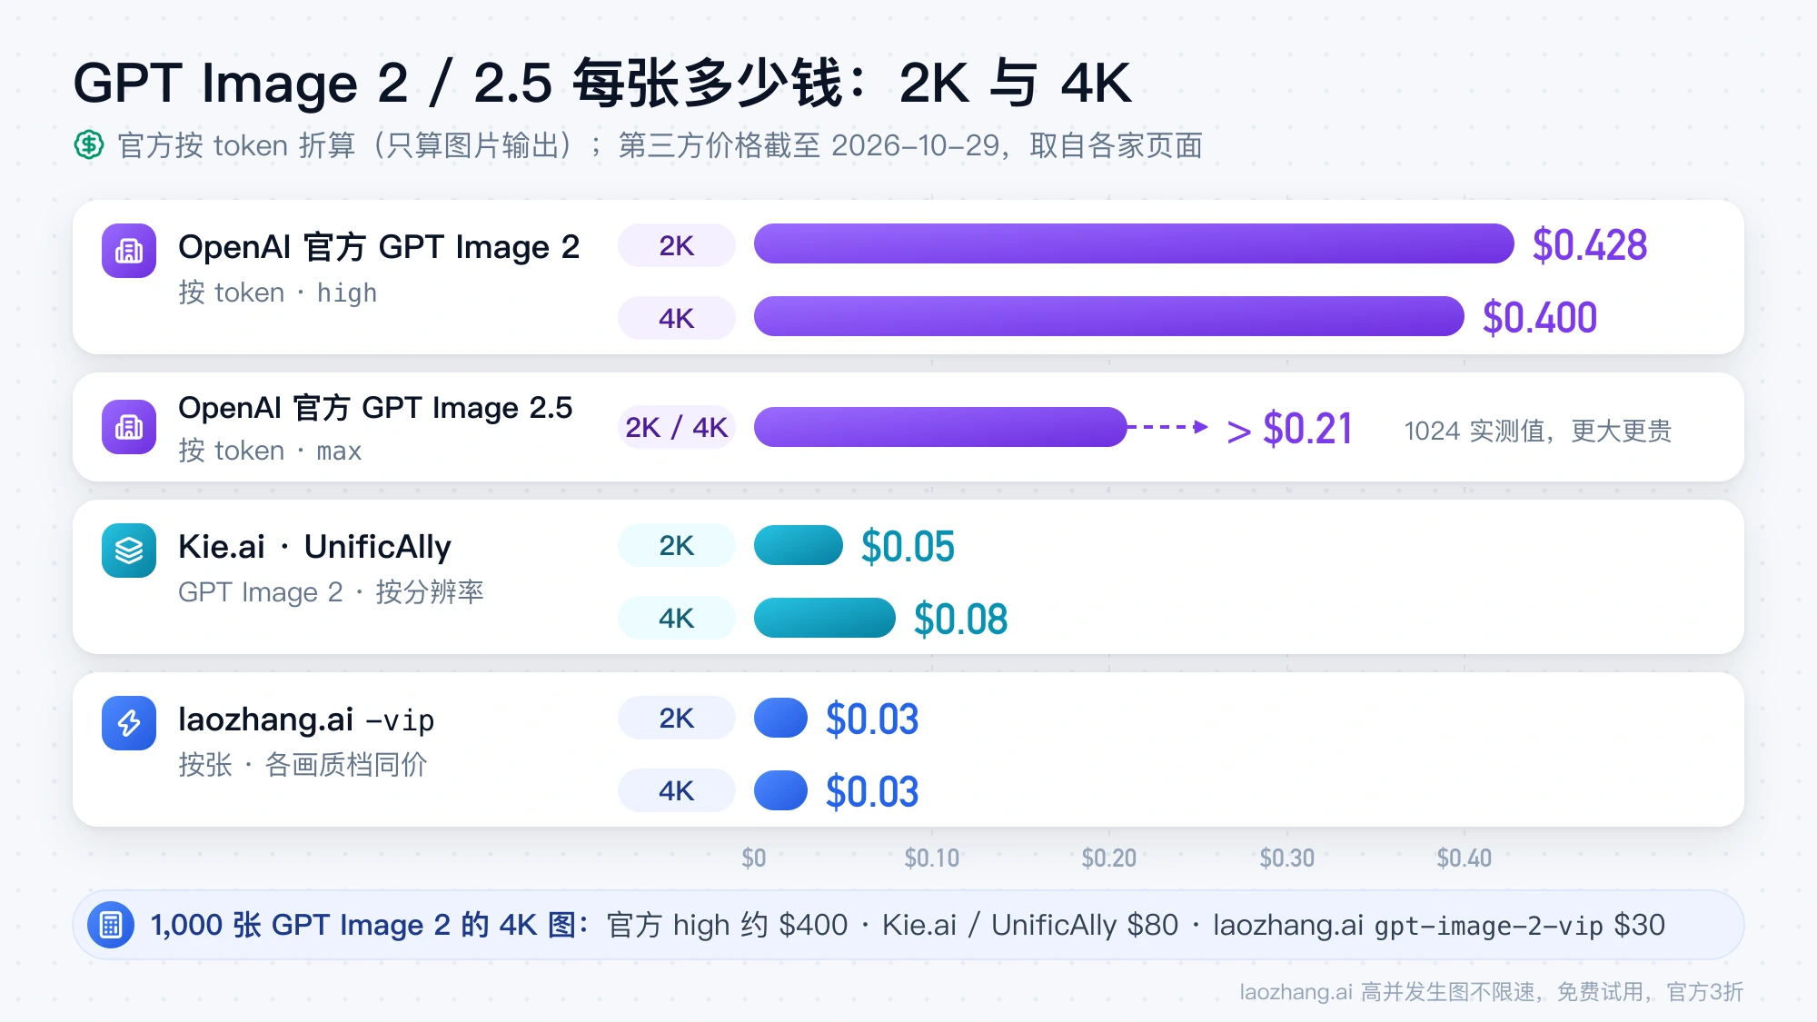Click the calculator icon in bottom summary bar
Viewport: 1817px width, 1022px height.
pyautogui.click(x=111, y=925)
